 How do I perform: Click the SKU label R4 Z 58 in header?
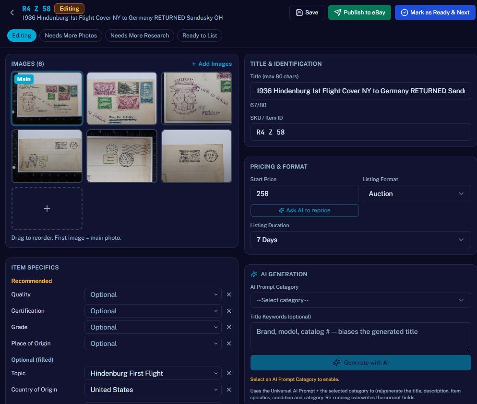pyautogui.click(x=36, y=9)
